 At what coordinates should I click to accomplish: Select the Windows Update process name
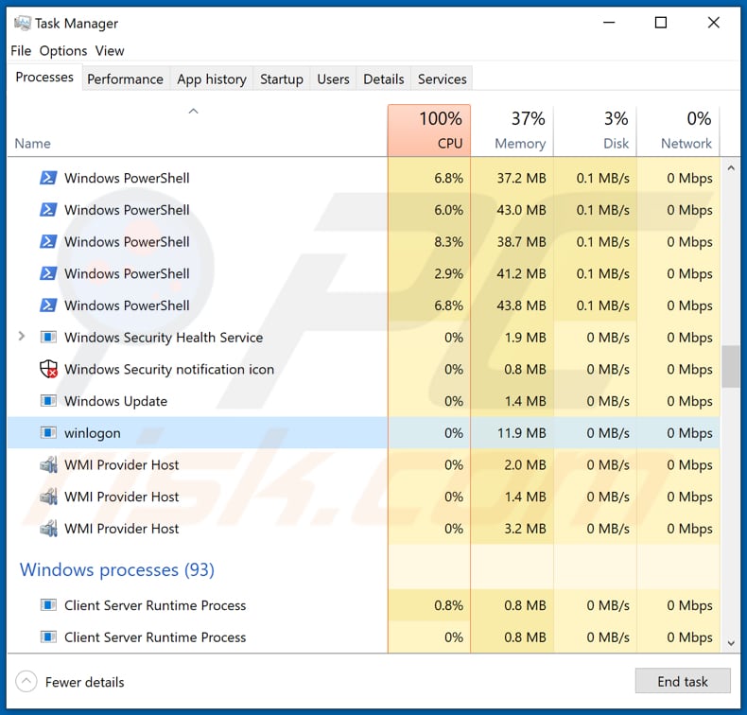coord(115,401)
